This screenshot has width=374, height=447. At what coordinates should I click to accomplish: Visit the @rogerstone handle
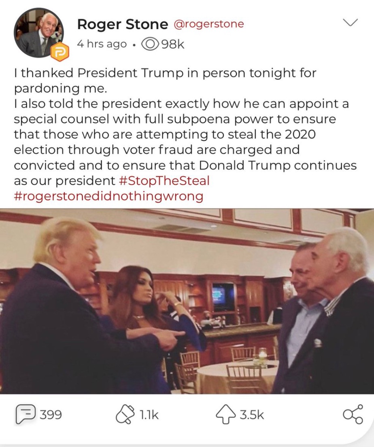[x=209, y=23]
